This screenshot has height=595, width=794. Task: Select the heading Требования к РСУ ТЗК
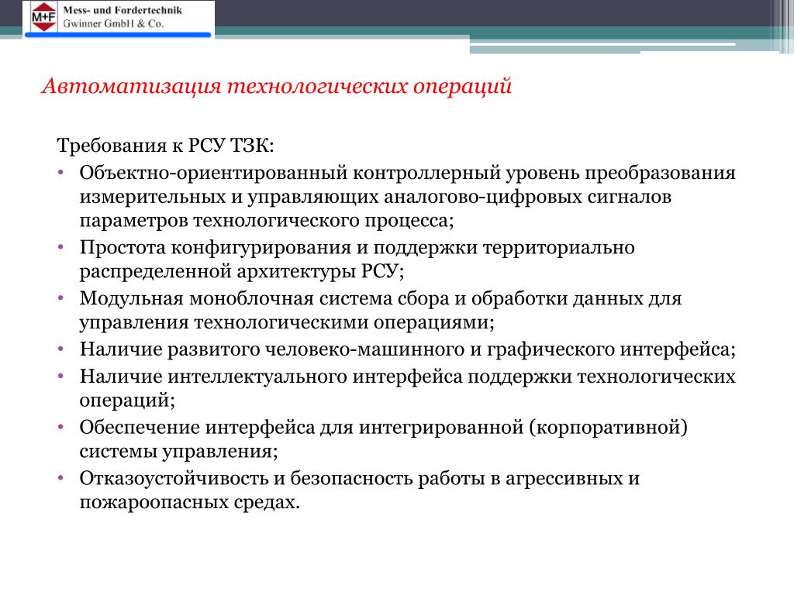click(166, 146)
